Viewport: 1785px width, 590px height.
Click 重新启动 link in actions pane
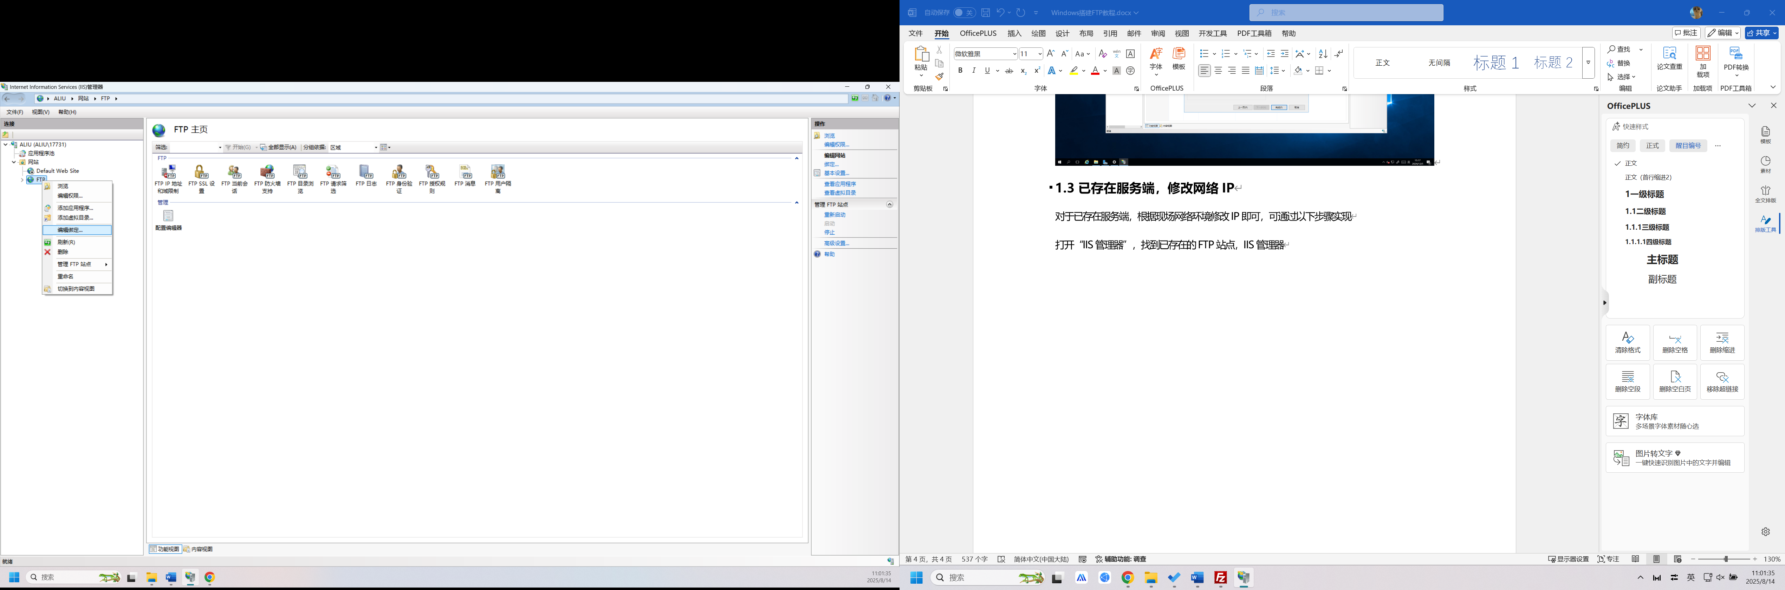pos(834,215)
